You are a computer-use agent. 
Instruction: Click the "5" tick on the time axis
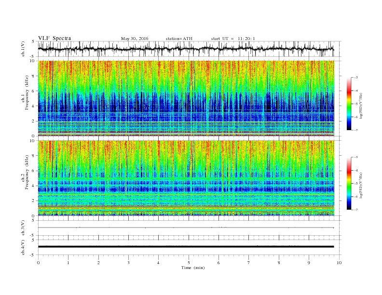click(189, 263)
